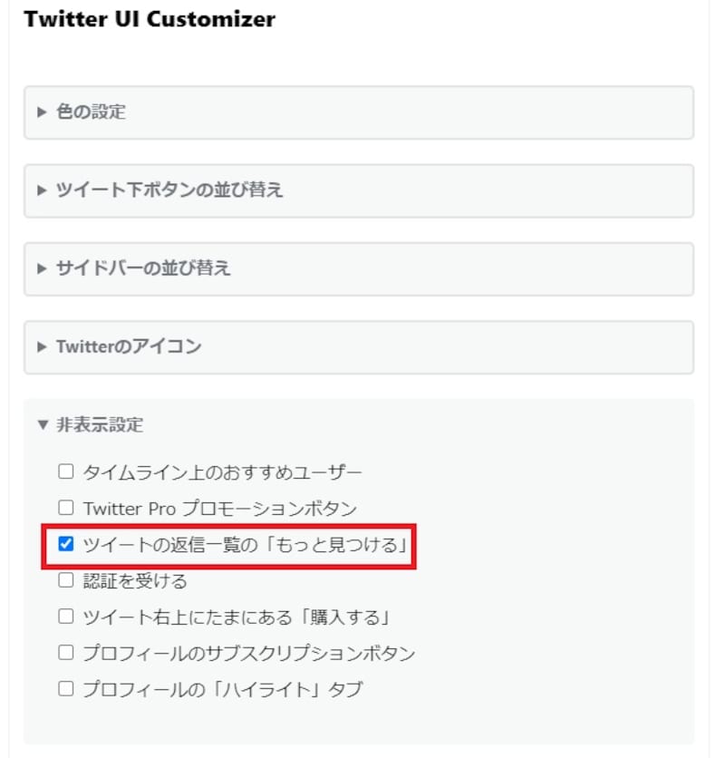Enable hiding プロフィールのサブスクリプションボタン

tap(64, 653)
